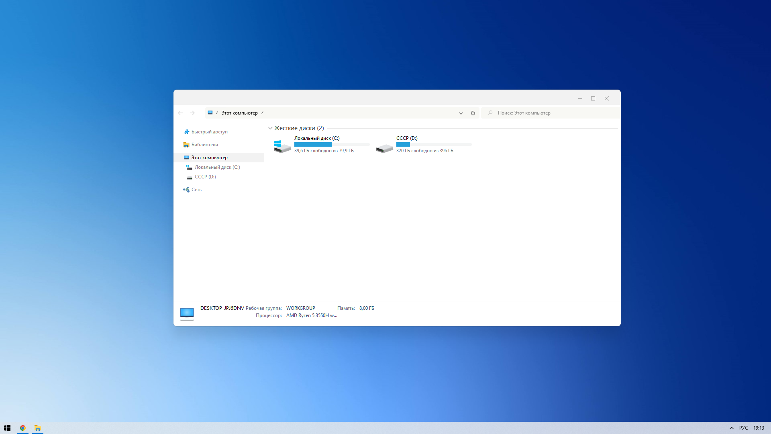771x434 pixels.
Task: Click the search field Поиск: Этот компьютер
Action: coord(550,113)
